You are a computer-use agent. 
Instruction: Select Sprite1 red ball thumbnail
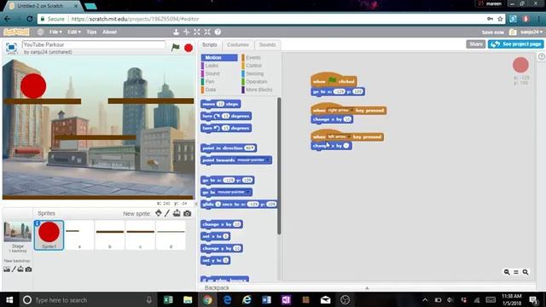pyautogui.click(x=49, y=235)
